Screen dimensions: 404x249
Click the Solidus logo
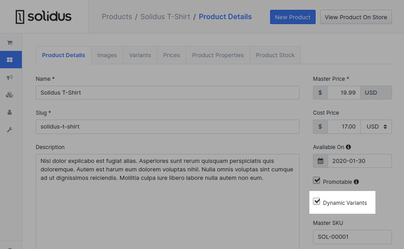click(43, 17)
